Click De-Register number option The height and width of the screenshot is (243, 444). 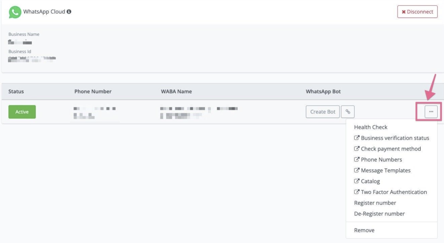coord(379,214)
